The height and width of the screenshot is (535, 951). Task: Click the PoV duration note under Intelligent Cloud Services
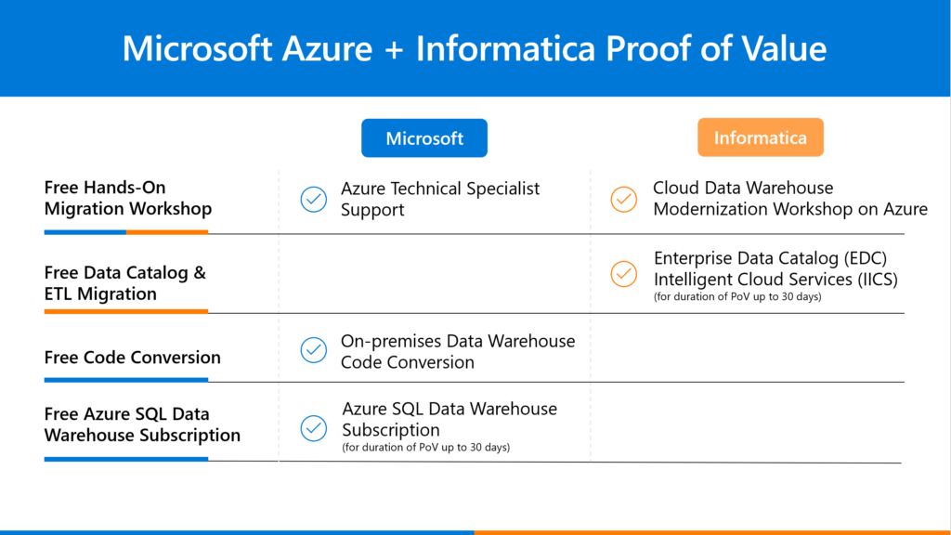tap(736, 296)
